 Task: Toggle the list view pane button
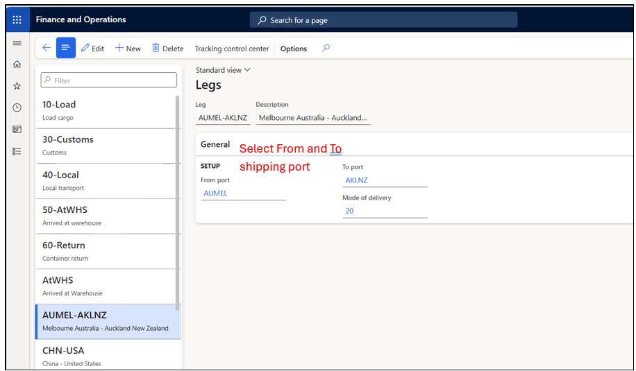point(66,48)
